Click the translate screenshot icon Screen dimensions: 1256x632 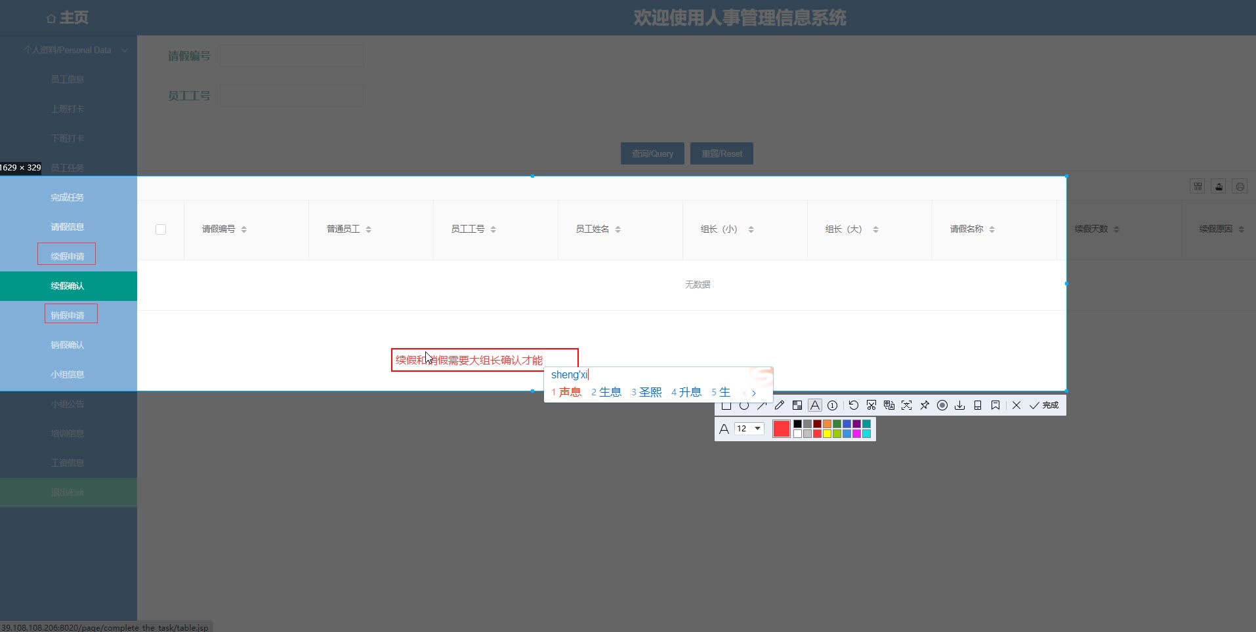coord(889,405)
